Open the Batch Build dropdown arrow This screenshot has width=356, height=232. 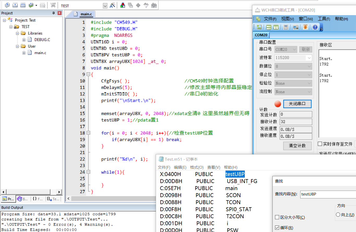click(x=36, y=5)
